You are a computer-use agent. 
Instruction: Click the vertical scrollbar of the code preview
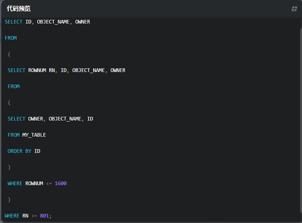301,121
